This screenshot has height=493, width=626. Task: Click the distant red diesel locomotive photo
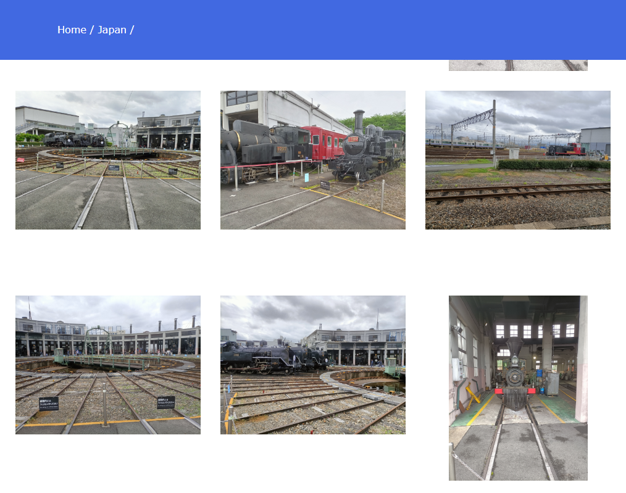point(567,149)
